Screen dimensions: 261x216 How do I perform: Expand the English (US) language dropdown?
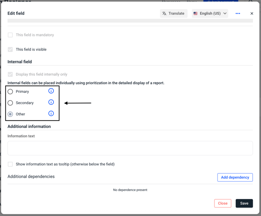210,14
